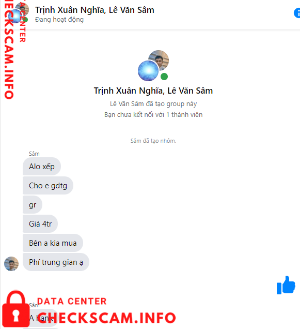Click the green online indicator on the center avatar
Viewport: 300px width, 329px height.
[164, 77]
